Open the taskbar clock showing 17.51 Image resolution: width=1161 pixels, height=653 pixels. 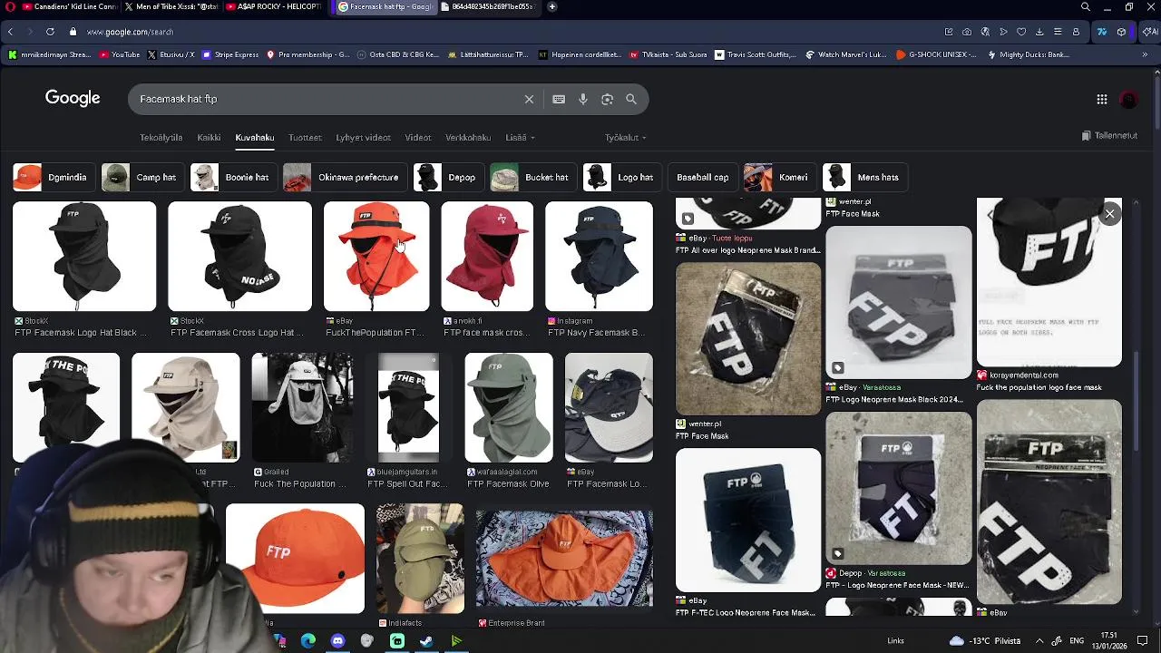pos(1109,640)
